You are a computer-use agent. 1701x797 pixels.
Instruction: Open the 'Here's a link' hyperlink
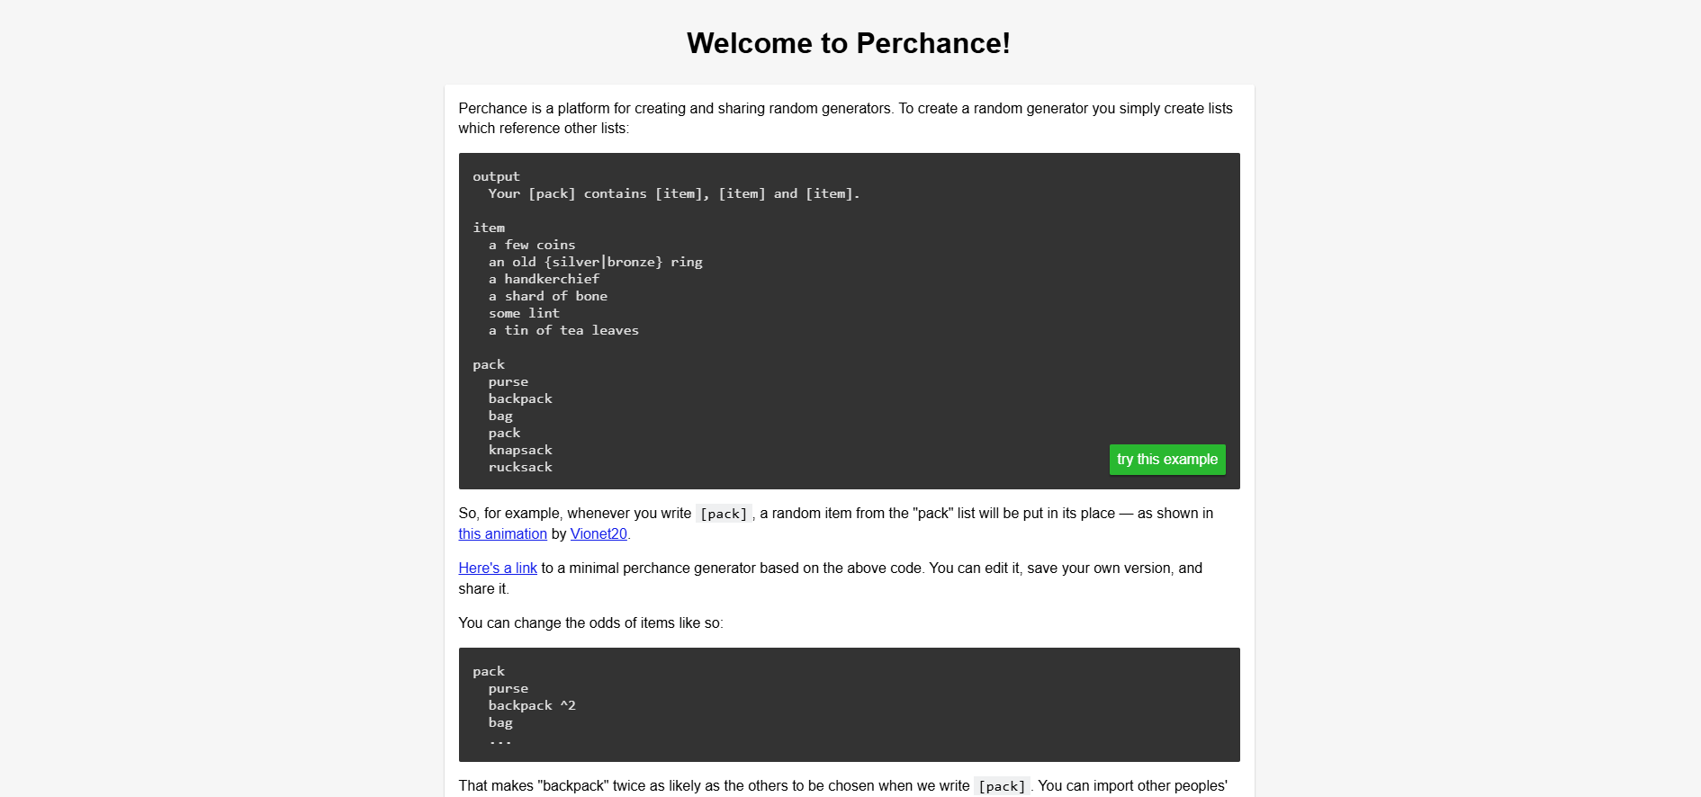click(x=498, y=569)
